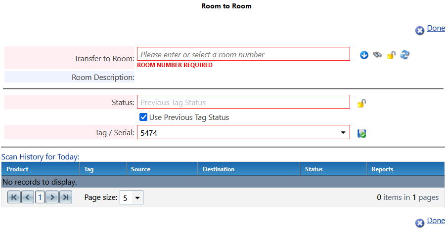Click the save icon next to Tag / Serial
448x231 pixels.
pos(361,133)
